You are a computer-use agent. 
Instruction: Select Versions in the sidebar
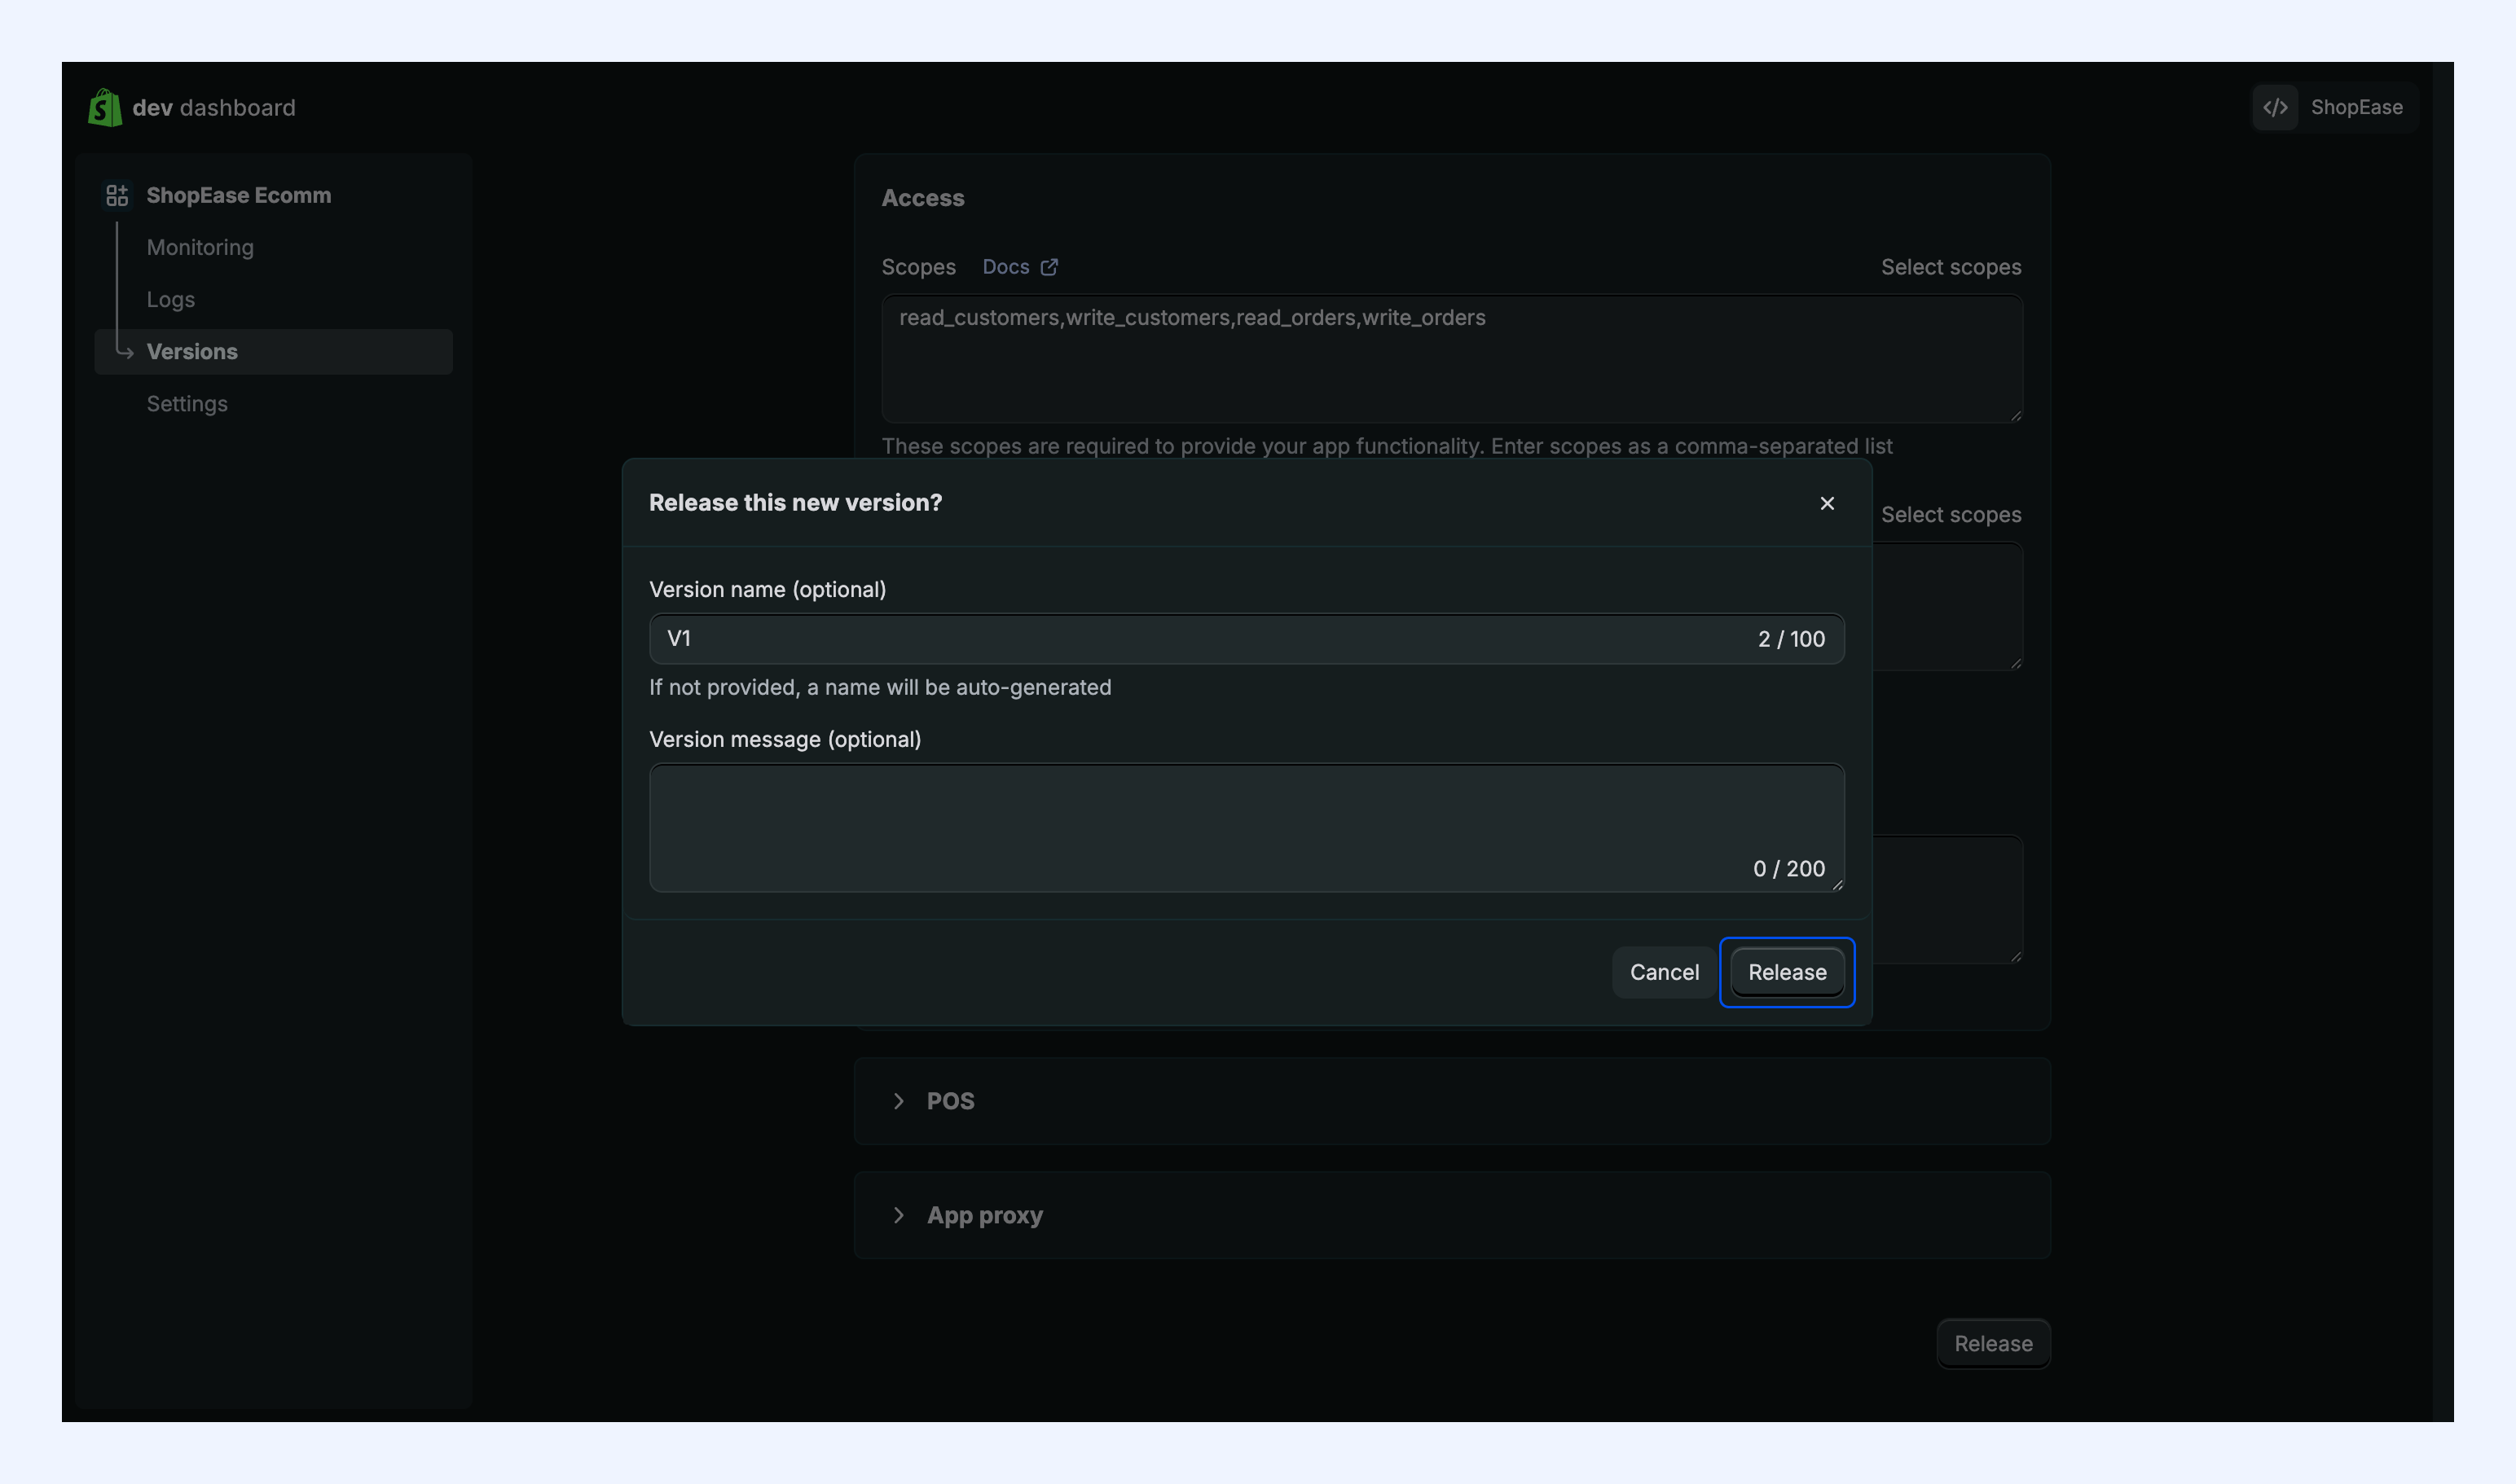(273, 352)
